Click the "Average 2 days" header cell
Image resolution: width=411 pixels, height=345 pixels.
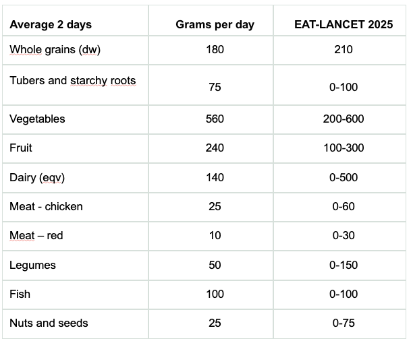pyautogui.click(x=51, y=25)
